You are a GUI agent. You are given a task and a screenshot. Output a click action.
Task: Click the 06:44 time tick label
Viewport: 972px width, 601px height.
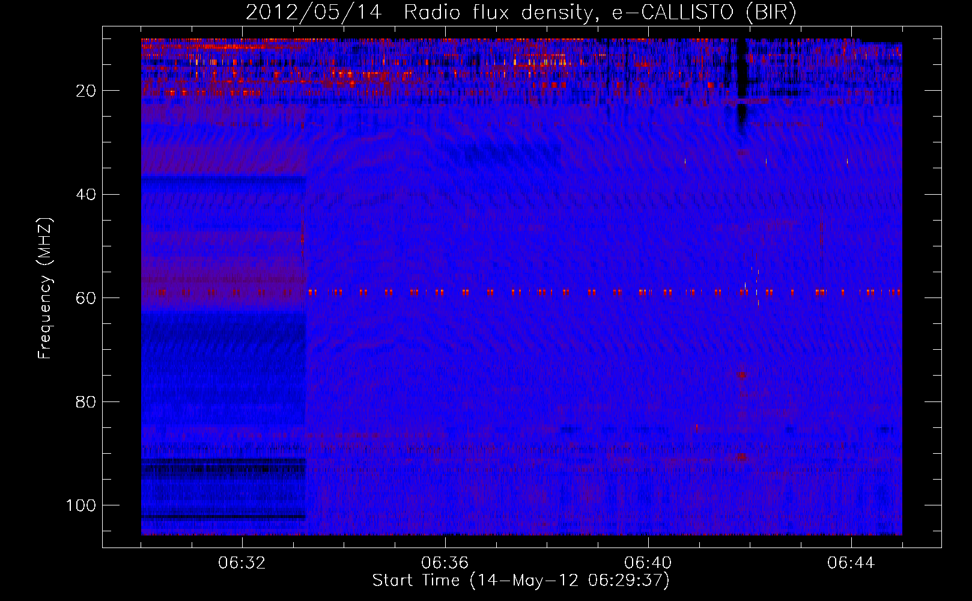851,563
